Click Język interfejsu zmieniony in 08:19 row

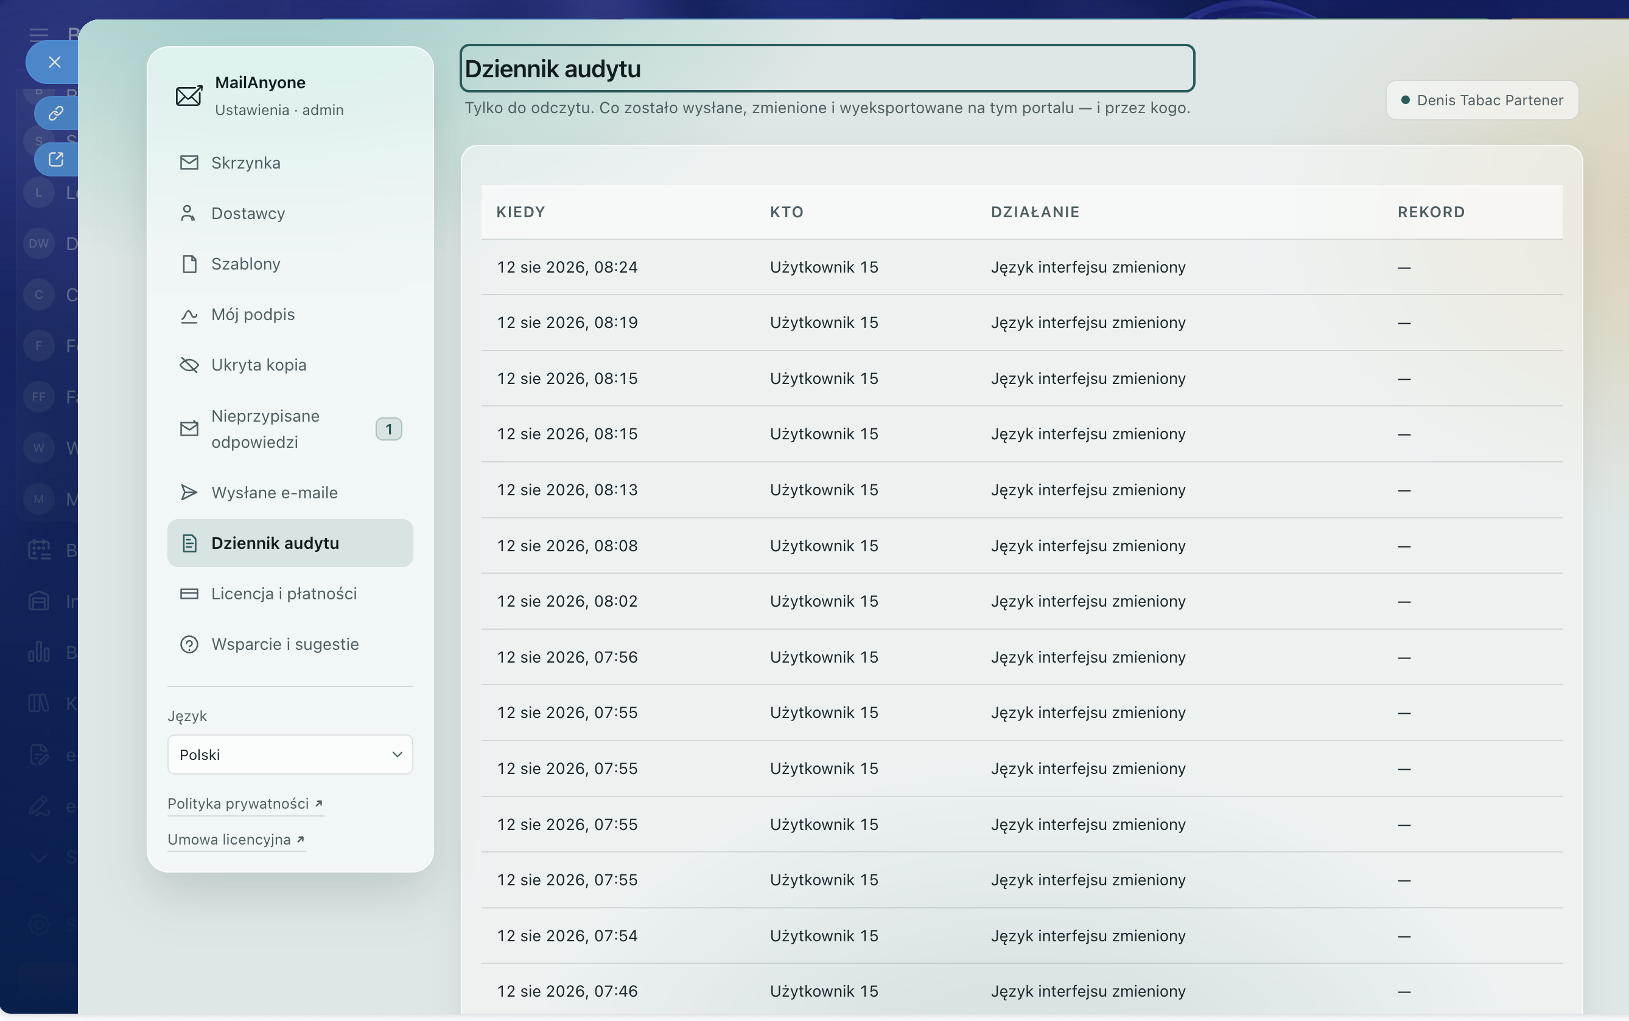pyautogui.click(x=1088, y=322)
